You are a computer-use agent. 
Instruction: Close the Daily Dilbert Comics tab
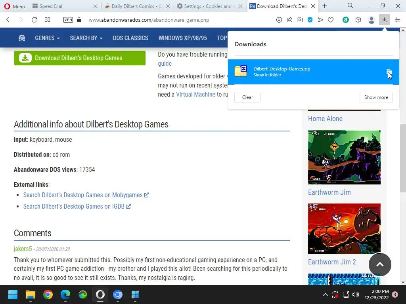click(168, 6)
